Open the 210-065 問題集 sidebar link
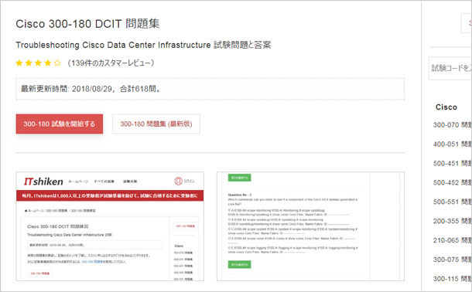Screen dimensions: 472x292 [x=453, y=240]
